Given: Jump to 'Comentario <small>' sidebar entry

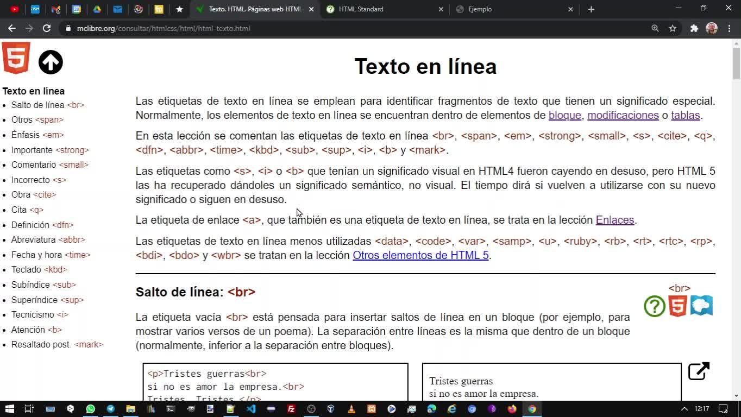Looking at the screenshot, I should tap(50, 165).
